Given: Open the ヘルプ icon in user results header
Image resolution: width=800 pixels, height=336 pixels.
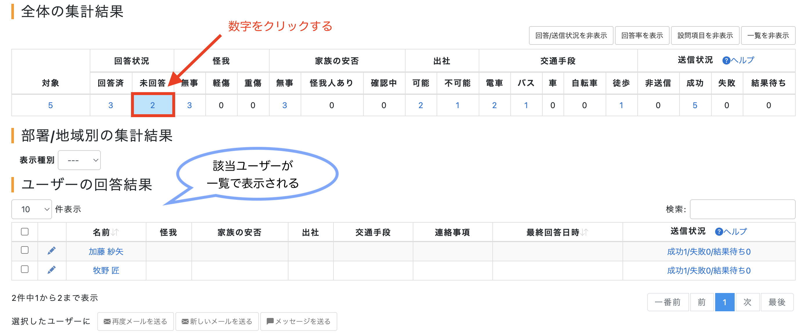Looking at the screenshot, I should 719,232.
